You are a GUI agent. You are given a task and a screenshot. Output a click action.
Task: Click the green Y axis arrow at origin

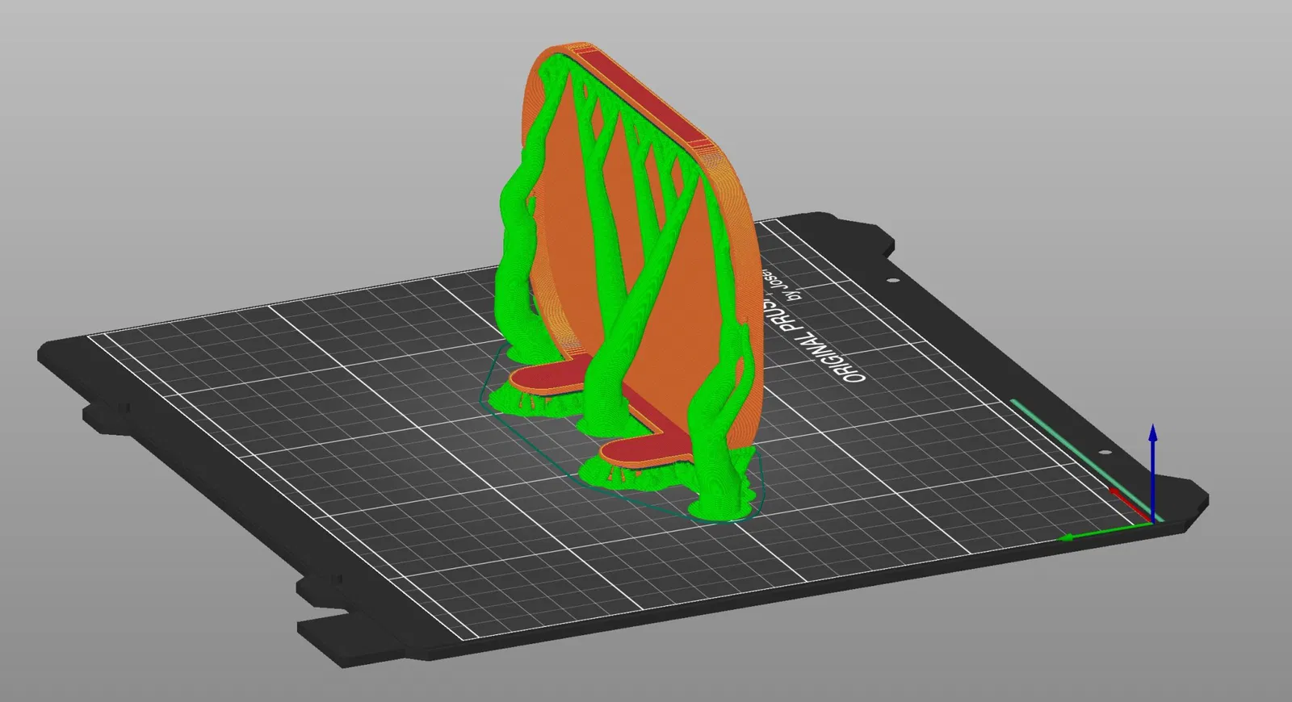[1105, 532]
